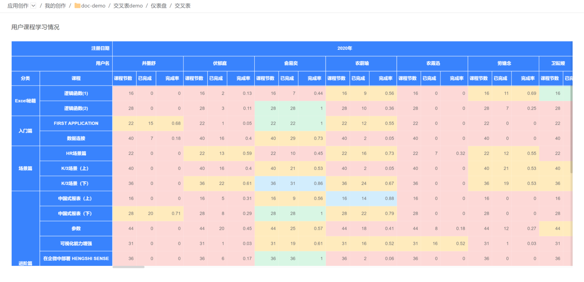Select the 井墨舒 user column header
Viewport: 584px width, 282px height.
[148, 64]
